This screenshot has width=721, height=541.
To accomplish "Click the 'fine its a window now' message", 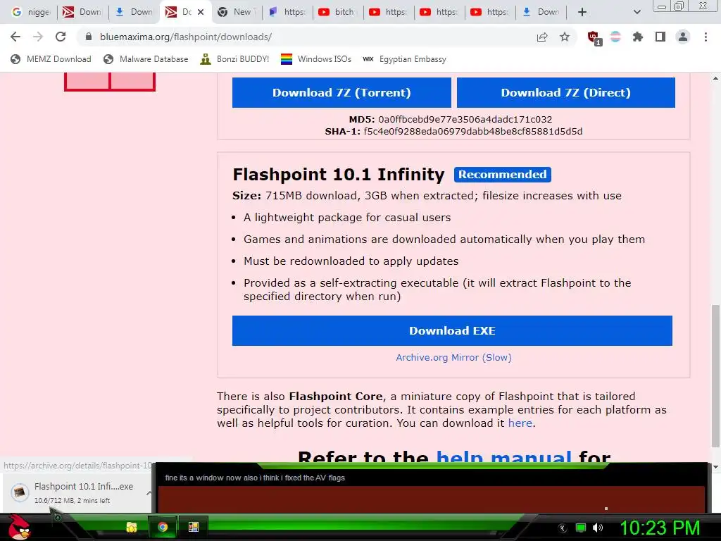I will [x=255, y=478].
